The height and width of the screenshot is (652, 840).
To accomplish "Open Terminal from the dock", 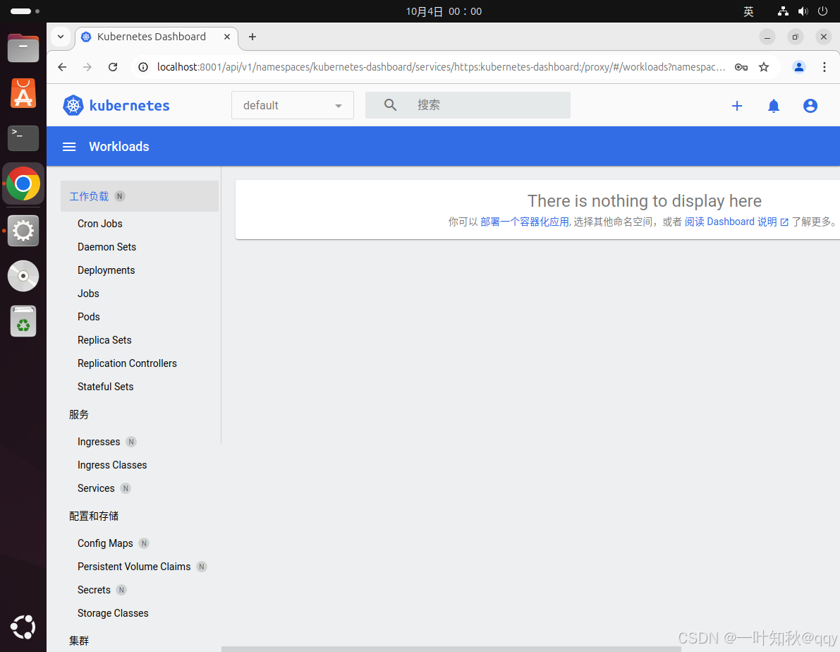I will (x=23, y=138).
